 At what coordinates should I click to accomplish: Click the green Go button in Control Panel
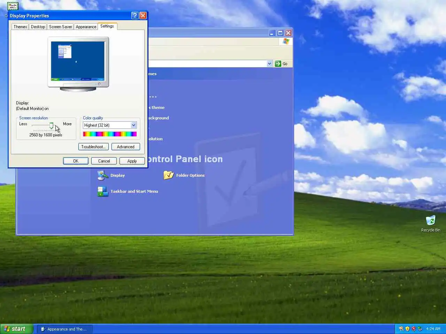(x=282, y=64)
